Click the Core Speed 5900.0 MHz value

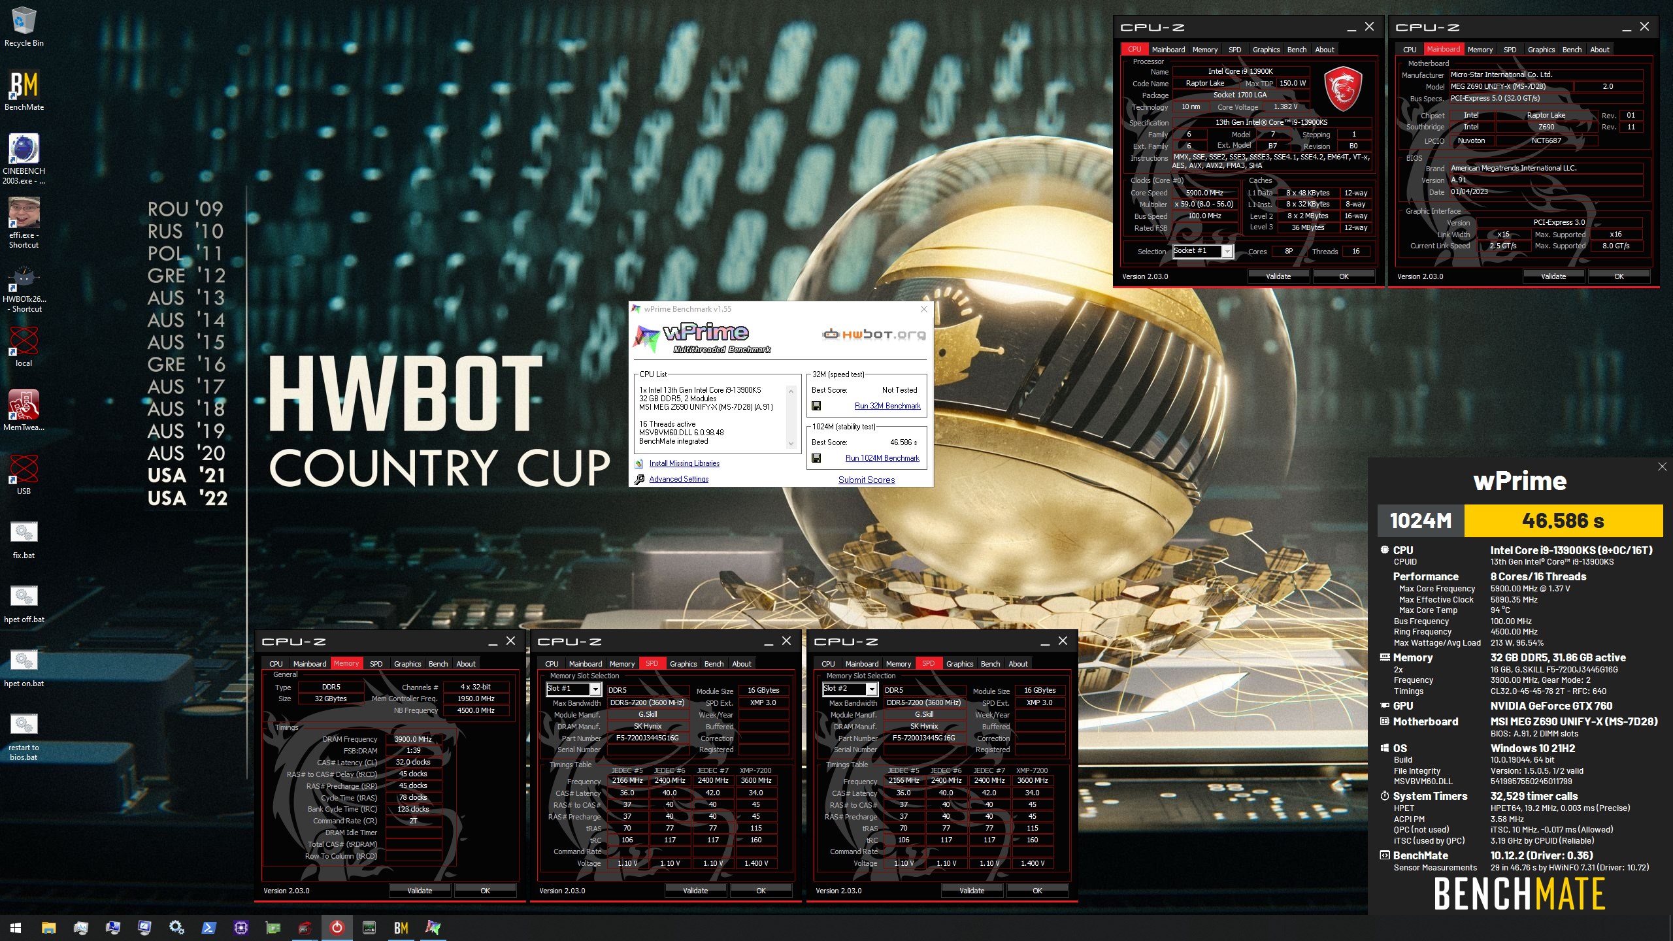point(1204,193)
